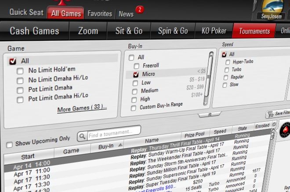Sort tournaments by Buy-In column
This screenshot has width=290, height=192.
pyautogui.click(x=106, y=146)
